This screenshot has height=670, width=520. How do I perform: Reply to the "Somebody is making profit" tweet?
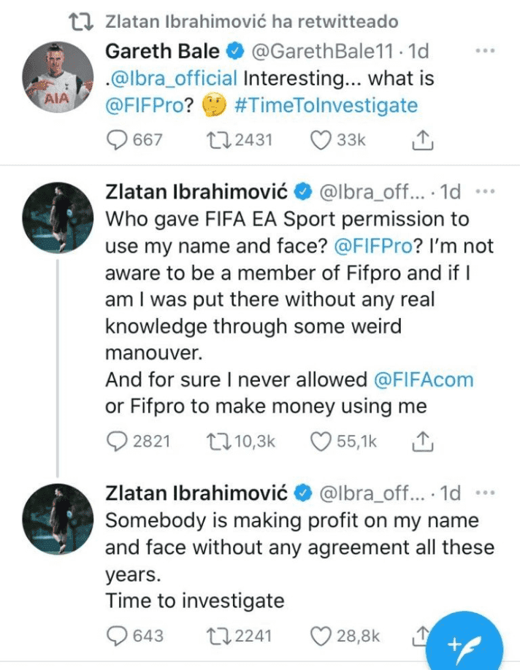(118, 636)
